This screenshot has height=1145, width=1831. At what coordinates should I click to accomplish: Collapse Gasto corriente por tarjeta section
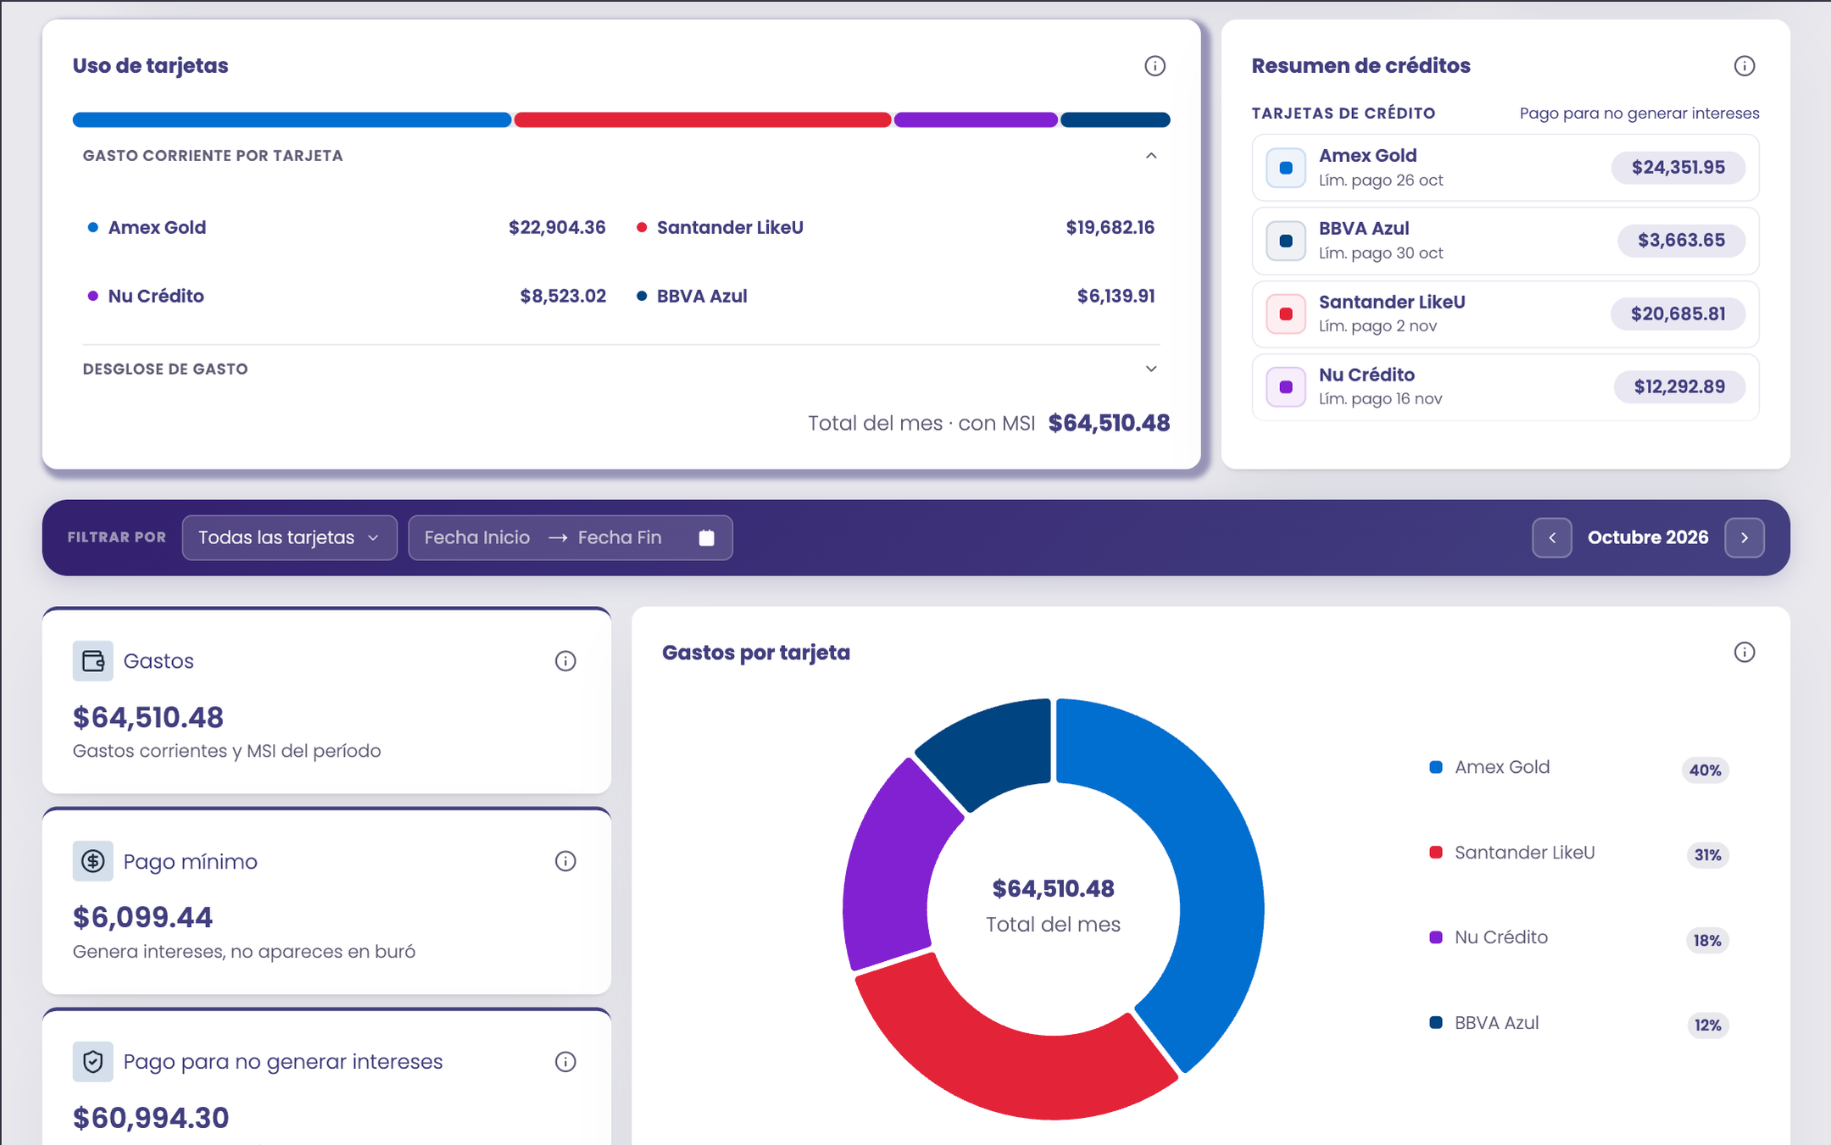point(1151,156)
